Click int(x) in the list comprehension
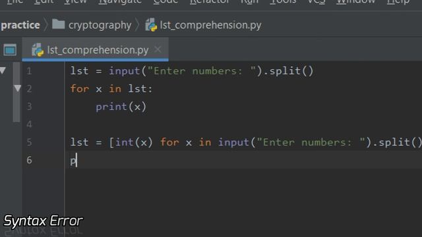This screenshot has height=237, width=422. tap(134, 142)
